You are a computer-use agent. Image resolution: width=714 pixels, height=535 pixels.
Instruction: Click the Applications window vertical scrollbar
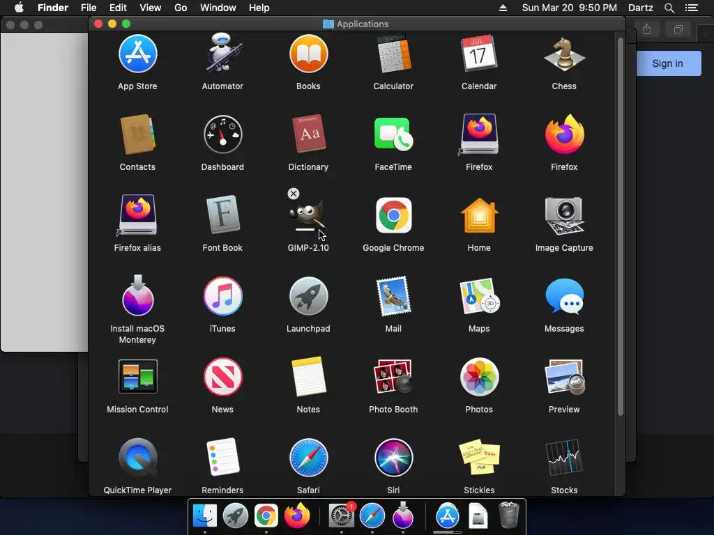620,227
